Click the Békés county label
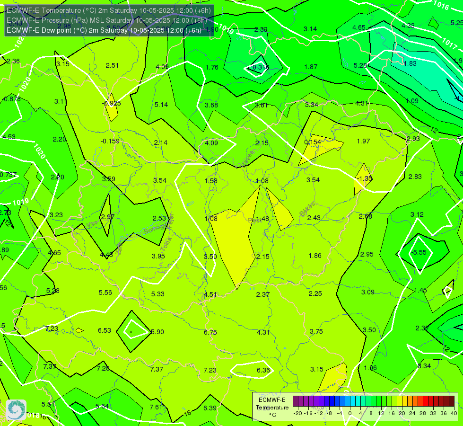The image size is (463, 426). click(x=308, y=209)
